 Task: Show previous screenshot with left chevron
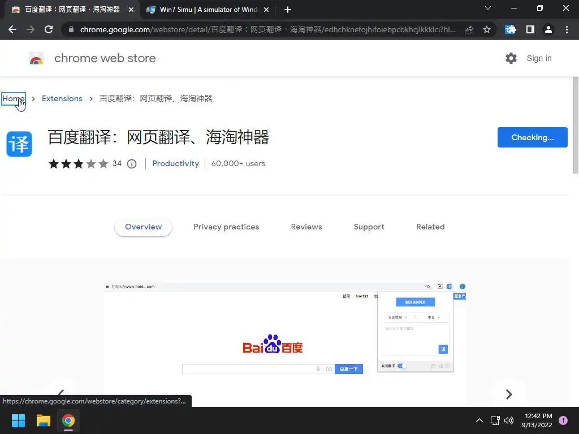(x=61, y=392)
